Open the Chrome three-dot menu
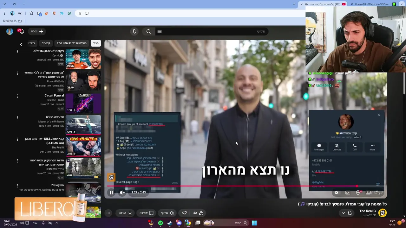Screen dimensions: 406x228 4,13
